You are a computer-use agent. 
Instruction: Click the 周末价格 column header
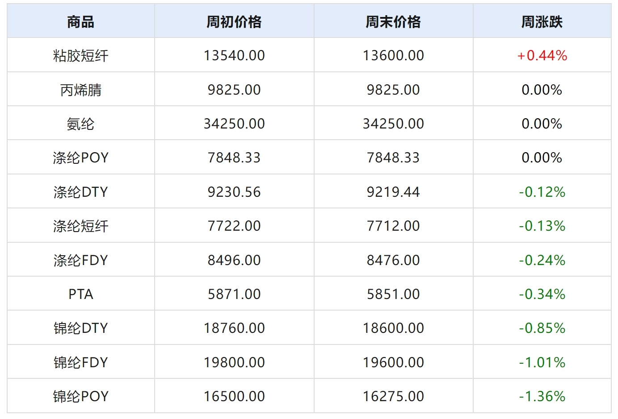393,21
